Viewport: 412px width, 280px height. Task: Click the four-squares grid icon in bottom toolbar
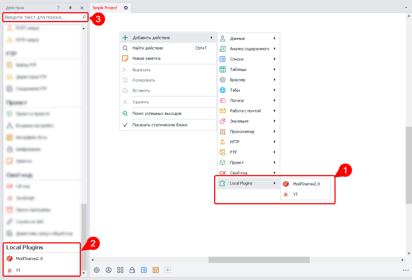point(120,270)
